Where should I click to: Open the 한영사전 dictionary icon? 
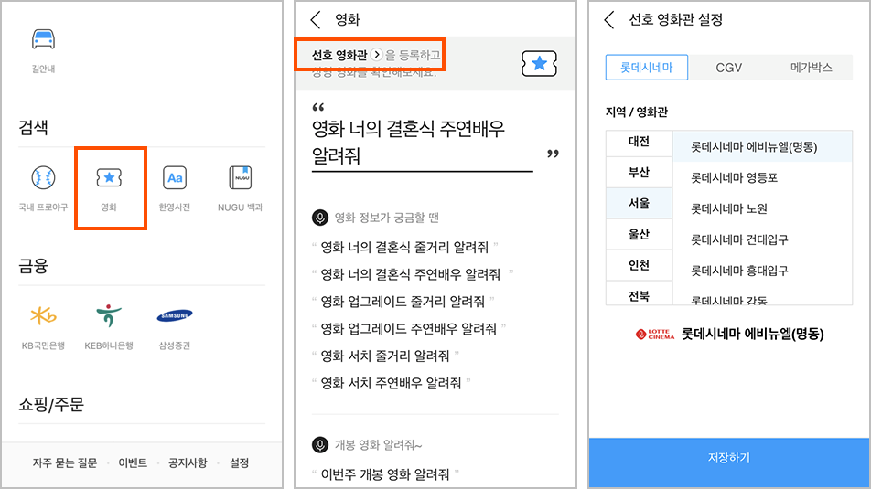(175, 178)
